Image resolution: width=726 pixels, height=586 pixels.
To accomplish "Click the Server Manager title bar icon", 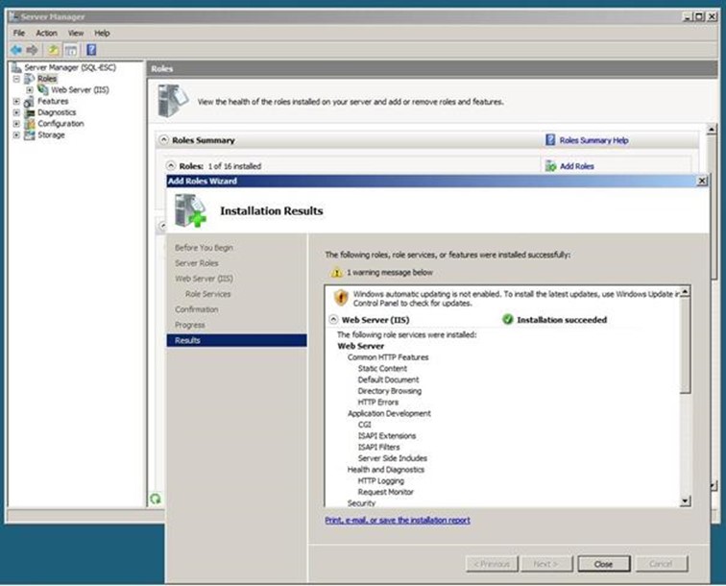I will (x=14, y=16).
